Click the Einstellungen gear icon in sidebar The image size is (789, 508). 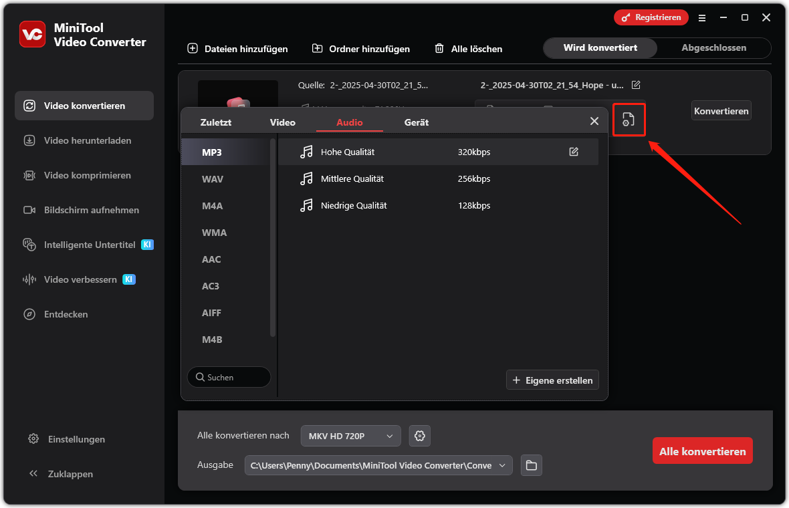33,438
